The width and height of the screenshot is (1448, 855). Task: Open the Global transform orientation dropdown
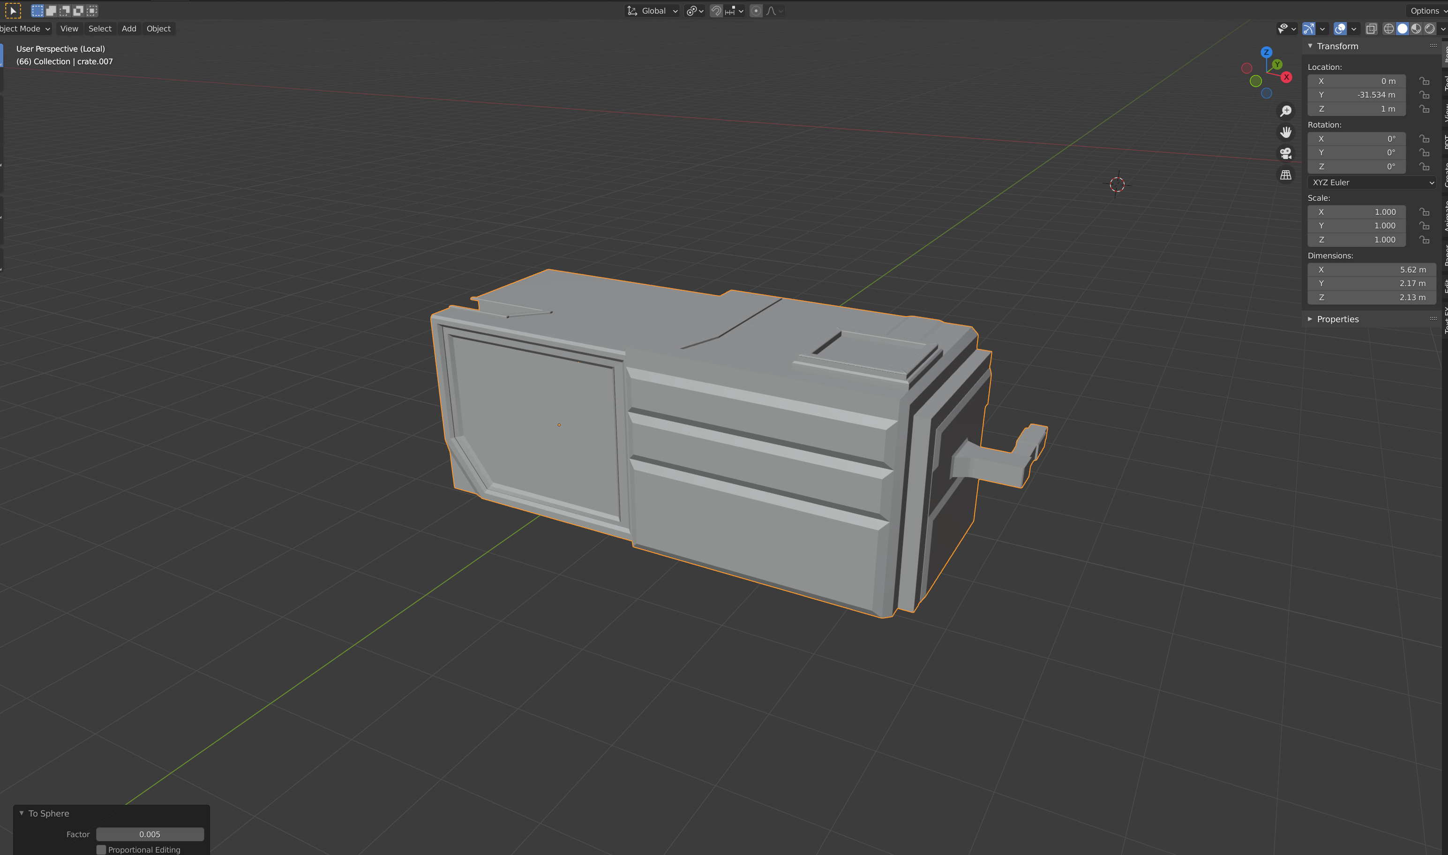653,11
